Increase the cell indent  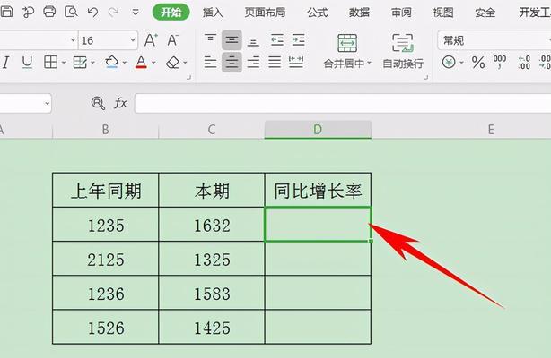point(298,40)
